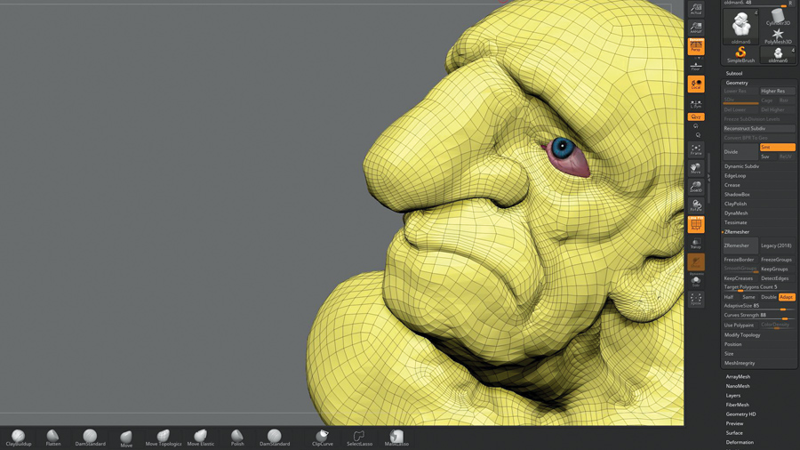Expand the Crease section

(x=732, y=185)
